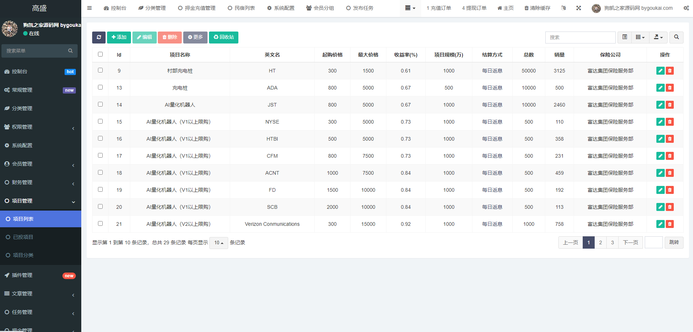Expand the 权限管理 sidebar menu
Screen dimensions: 693x332
41,127
